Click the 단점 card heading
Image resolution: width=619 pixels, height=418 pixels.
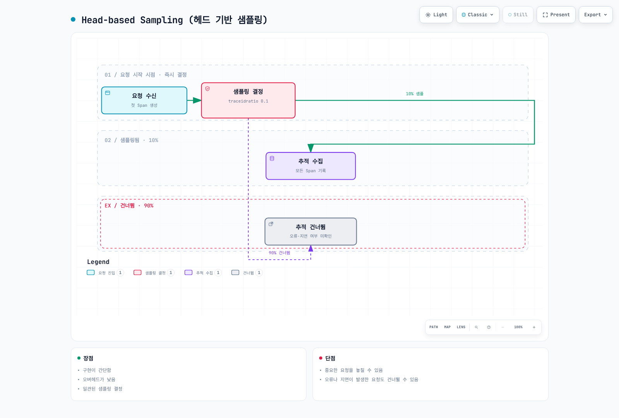click(x=330, y=358)
